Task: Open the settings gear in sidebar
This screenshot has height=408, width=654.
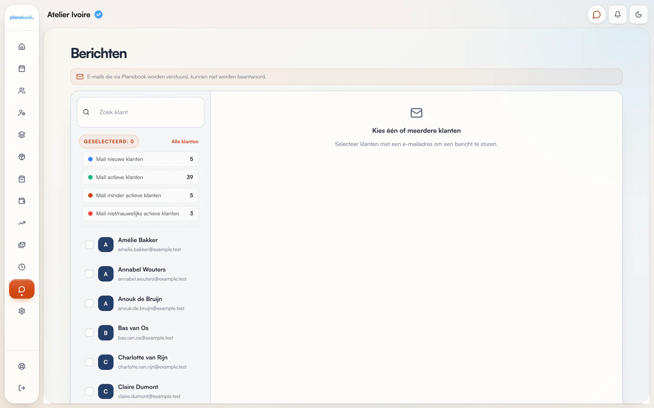Action: 22,311
